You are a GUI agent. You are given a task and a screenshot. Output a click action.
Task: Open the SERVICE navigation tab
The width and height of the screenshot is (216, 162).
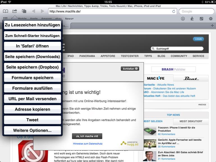coord(198,56)
